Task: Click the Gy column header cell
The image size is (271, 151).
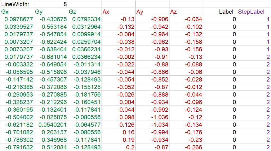Action: [51, 12]
